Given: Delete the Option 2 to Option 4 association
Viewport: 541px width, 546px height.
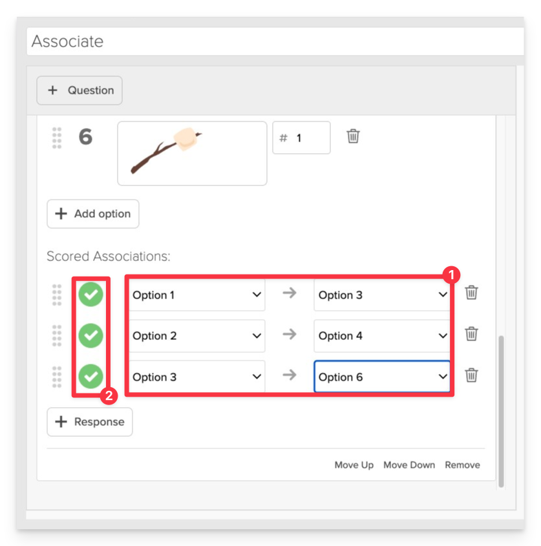Looking at the screenshot, I should point(471,334).
